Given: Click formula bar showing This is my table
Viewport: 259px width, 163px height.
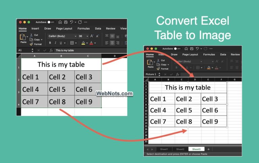Looking at the screenshot, I should [90, 50].
